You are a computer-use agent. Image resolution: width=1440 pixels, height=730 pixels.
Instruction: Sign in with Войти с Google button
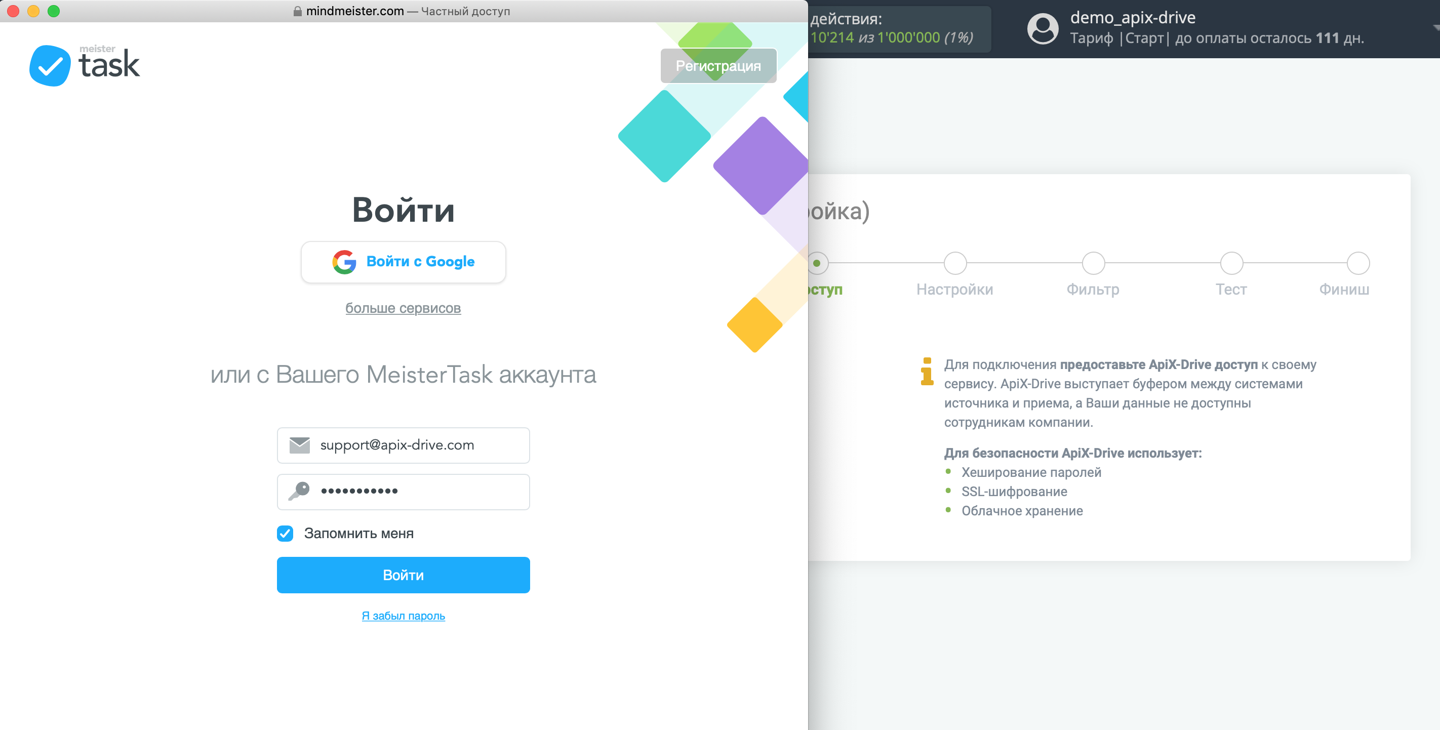404,262
